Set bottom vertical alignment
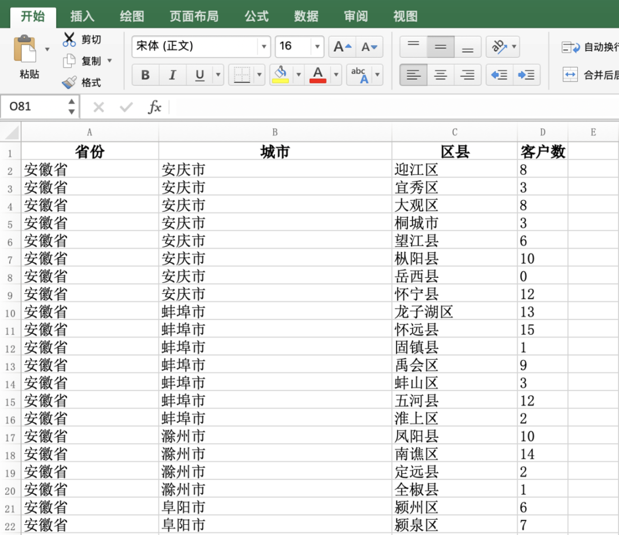The height and width of the screenshot is (535, 619). tap(468, 47)
